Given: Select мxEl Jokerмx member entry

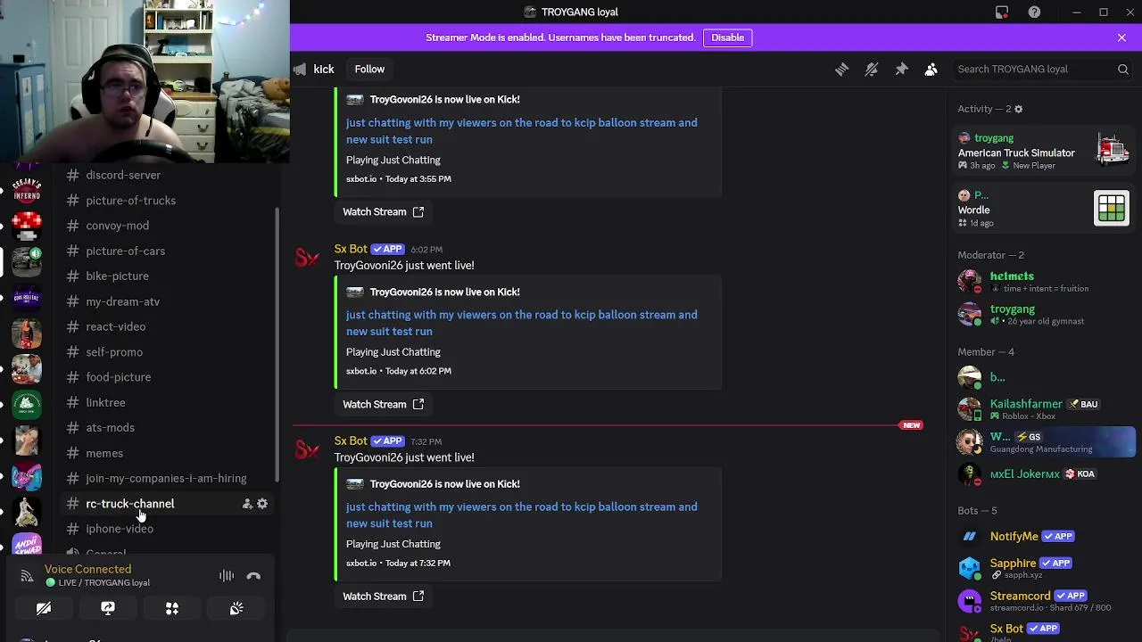Looking at the screenshot, I should coord(1044,474).
